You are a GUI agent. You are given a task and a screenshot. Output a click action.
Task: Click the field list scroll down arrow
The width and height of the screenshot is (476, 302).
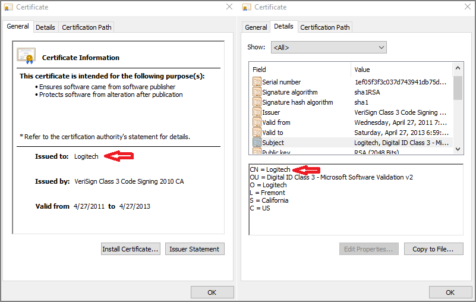click(458, 149)
